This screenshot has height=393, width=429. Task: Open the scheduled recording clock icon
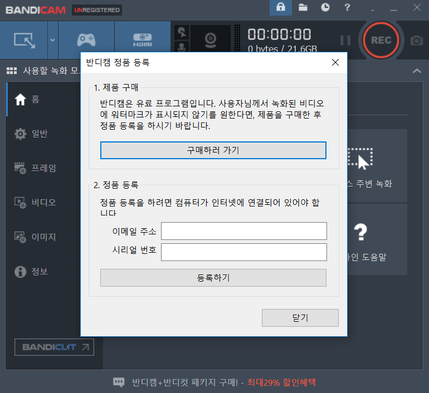click(x=325, y=7)
